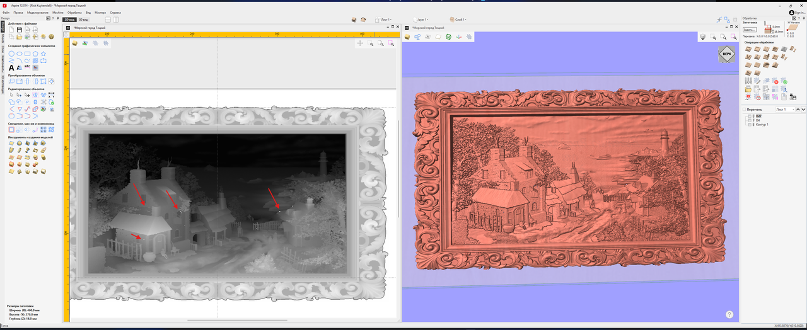Open the Node Editing tool
The height and width of the screenshot is (330, 807).
pos(19,95)
